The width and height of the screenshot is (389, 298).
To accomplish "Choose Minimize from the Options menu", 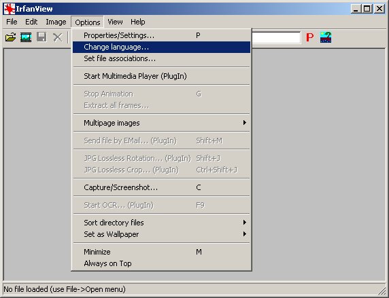I will pyautogui.click(x=161, y=252).
